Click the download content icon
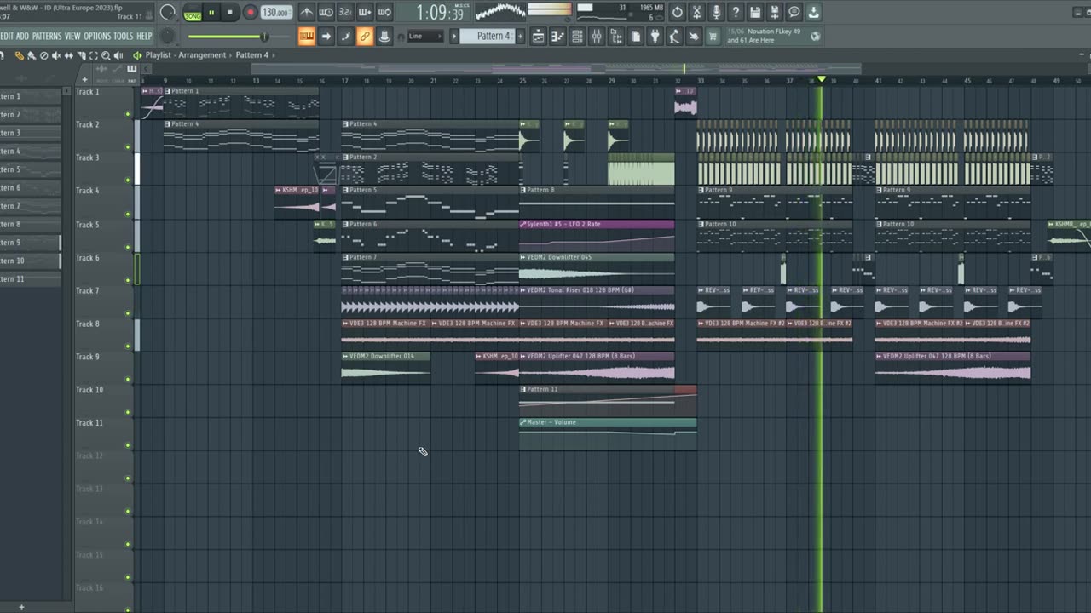 813,12
